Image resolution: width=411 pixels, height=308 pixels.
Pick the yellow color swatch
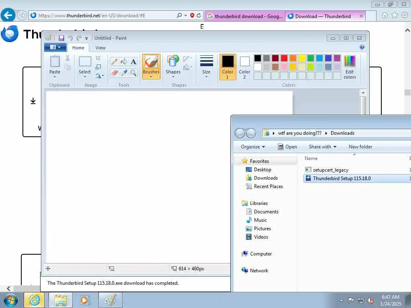point(302,58)
